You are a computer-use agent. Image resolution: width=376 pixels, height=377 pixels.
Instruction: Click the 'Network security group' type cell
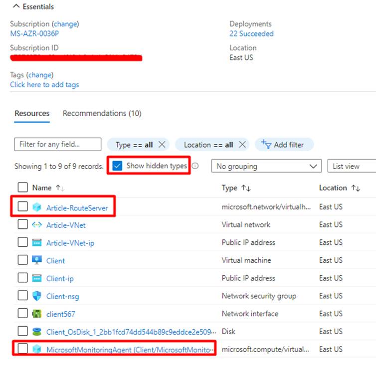[259, 296]
